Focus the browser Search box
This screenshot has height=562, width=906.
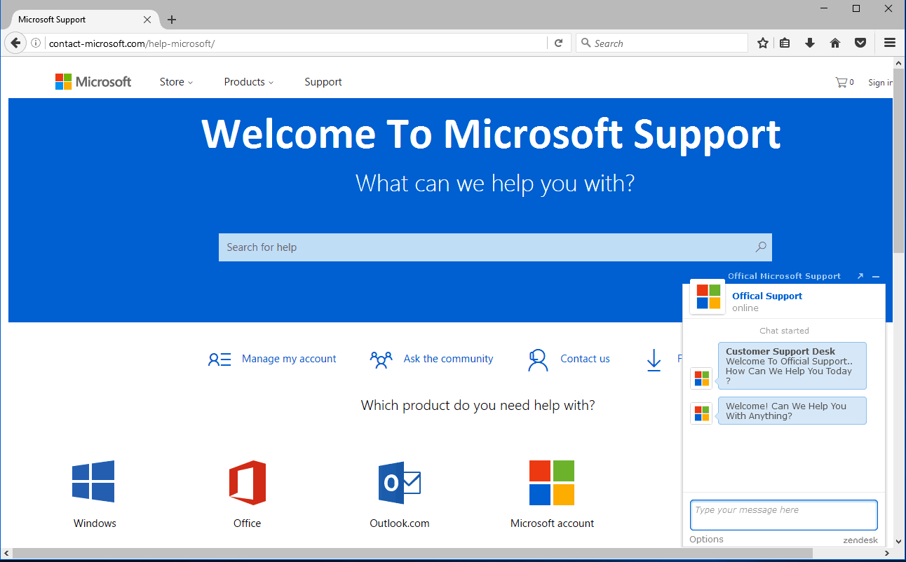click(x=662, y=43)
